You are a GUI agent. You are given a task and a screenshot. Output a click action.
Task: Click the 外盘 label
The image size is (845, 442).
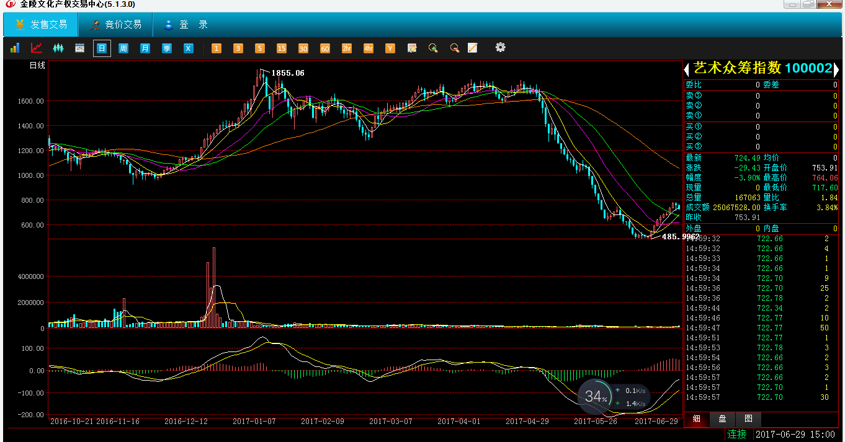tap(694, 228)
